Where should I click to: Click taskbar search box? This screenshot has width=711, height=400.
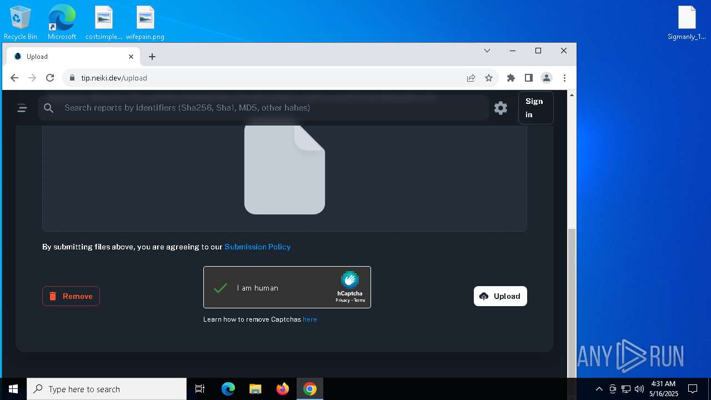(107, 389)
